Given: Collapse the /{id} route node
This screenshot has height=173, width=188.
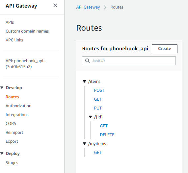Looking at the screenshot, I should (90, 117).
